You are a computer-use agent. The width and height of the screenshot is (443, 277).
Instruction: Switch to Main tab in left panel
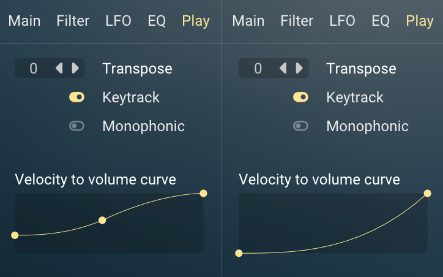pos(24,21)
